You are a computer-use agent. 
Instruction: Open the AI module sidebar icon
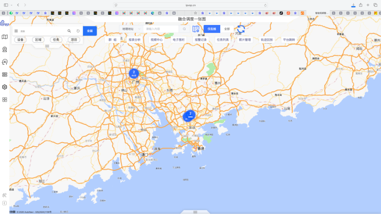5,62
